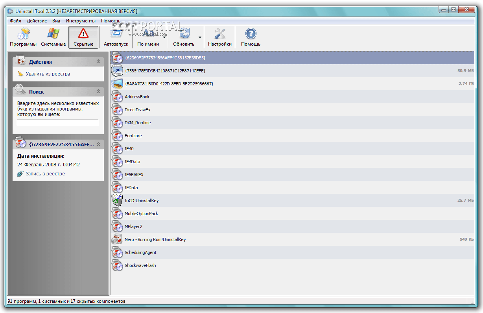Select the AddressBook entry
The image size is (483, 313).
point(292,97)
